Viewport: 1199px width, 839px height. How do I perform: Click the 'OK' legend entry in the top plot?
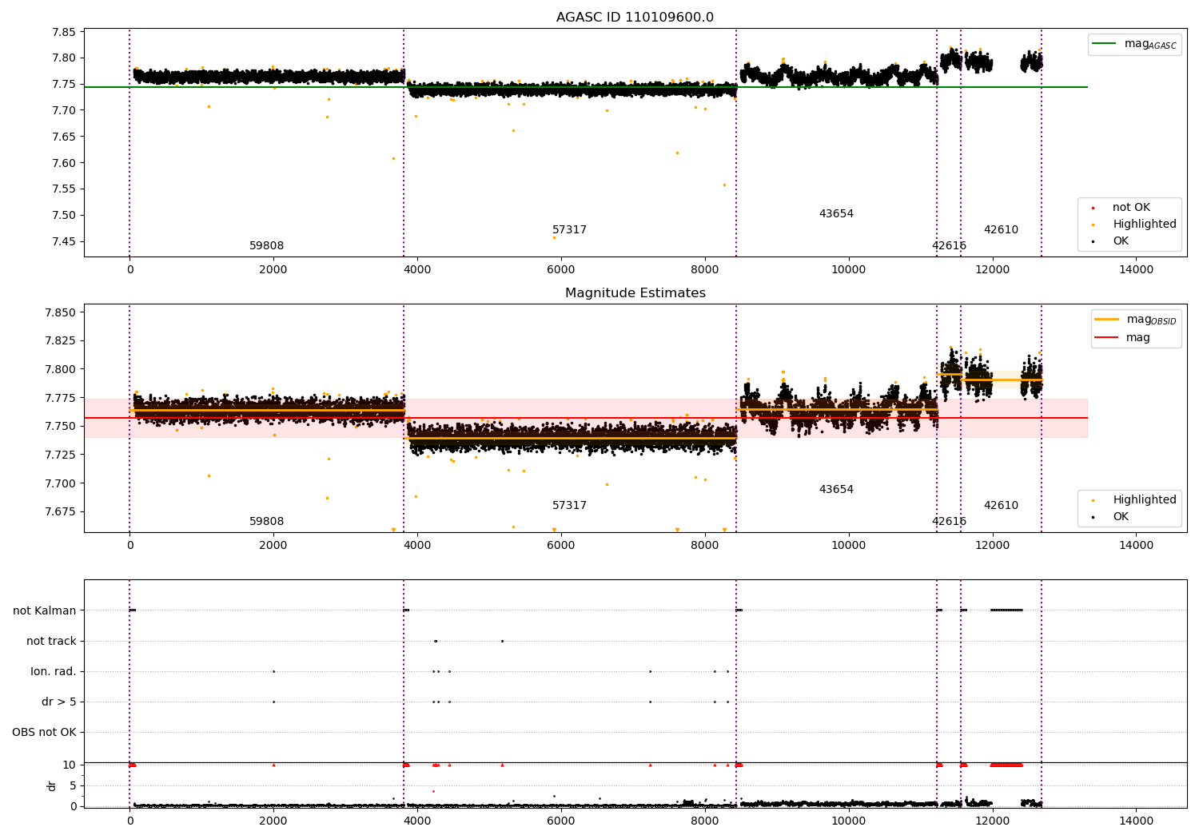click(x=1121, y=241)
